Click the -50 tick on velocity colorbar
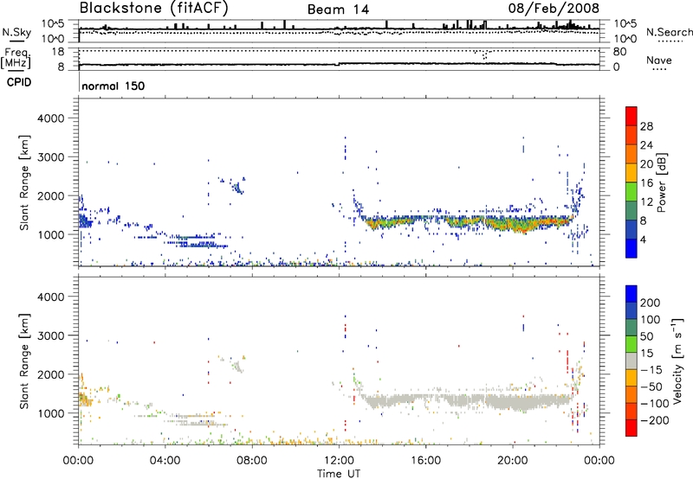The image size is (693, 479). 652,386
